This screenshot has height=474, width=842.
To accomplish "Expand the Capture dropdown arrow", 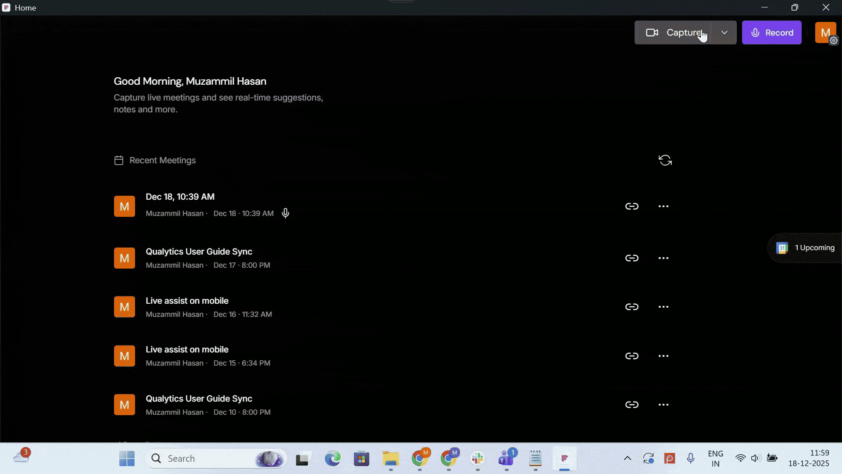I will point(724,32).
